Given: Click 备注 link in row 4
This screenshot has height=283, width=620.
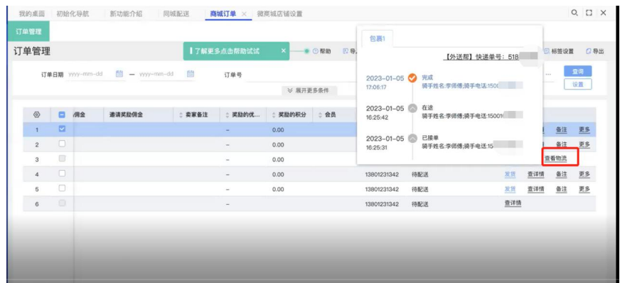Looking at the screenshot, I should [562, 174].
